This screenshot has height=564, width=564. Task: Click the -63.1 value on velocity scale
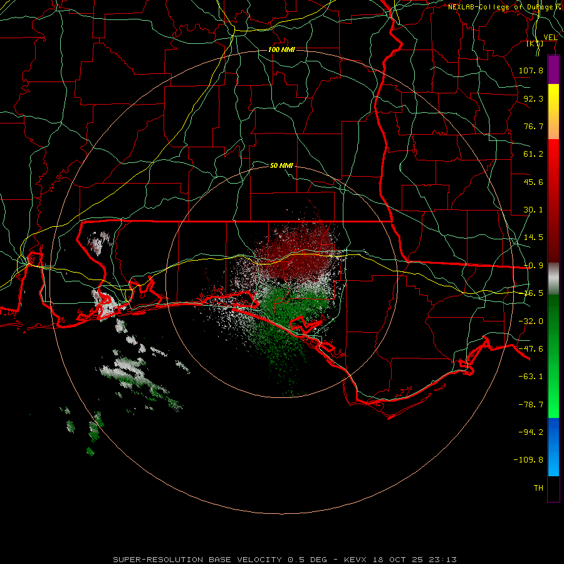click(531, 377)
